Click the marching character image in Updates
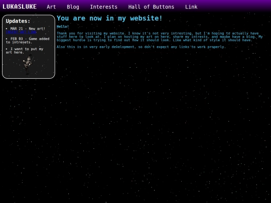Image resolution: width=271 pixels, height=203 pixels. [28, 64]
